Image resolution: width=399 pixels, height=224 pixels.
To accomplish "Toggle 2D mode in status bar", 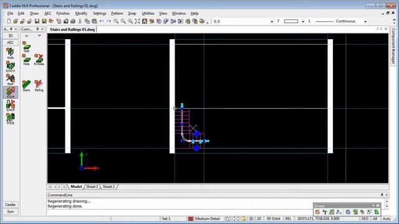I will [259, 218].
